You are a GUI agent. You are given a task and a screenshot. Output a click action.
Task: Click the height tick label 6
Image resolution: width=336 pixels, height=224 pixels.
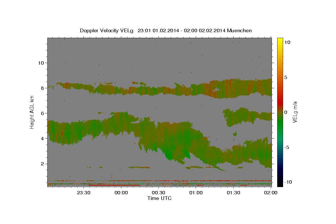42,113
